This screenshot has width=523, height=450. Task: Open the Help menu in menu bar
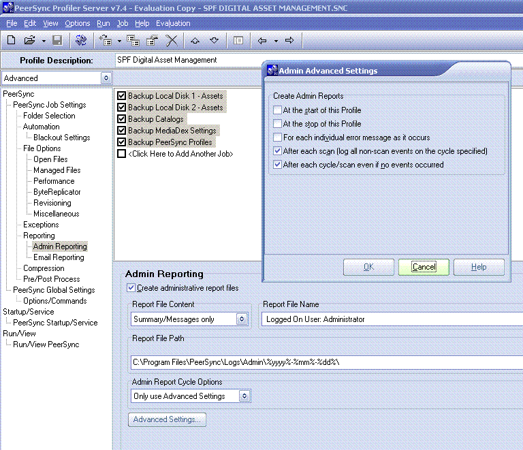142,23
